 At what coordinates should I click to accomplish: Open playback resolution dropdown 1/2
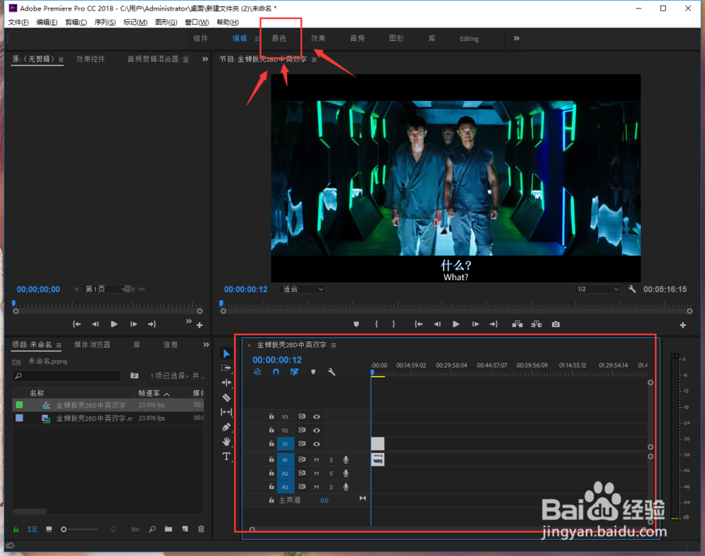click(x=598, y=289)
